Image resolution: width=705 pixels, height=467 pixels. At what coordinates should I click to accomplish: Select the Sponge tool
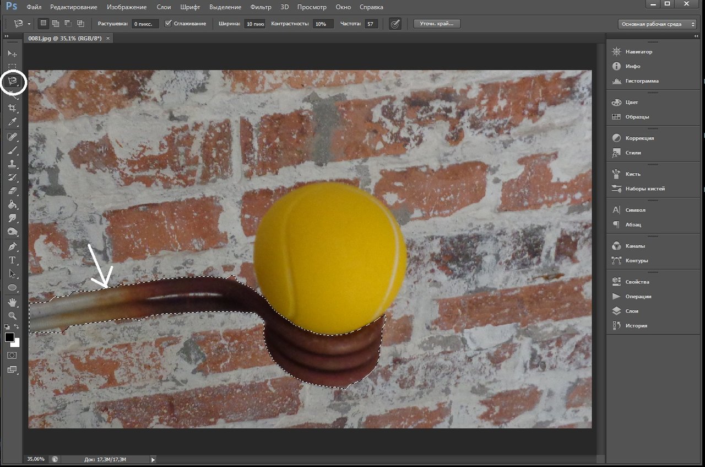click(x=12, y=232)
